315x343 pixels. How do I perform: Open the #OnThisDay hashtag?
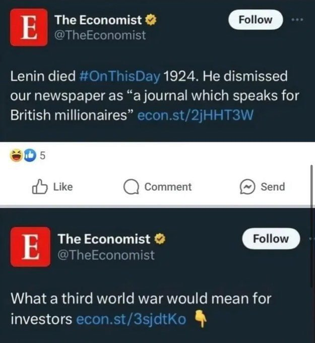click(x=120, y=78)
